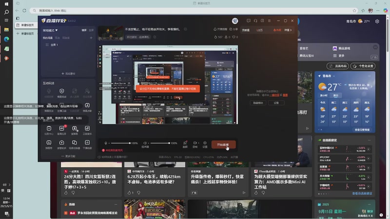Toggle the 逐日 daily weather view
The height and width of the screenshot is (219, 390).
pyautogui.click(x=336, y=95)
